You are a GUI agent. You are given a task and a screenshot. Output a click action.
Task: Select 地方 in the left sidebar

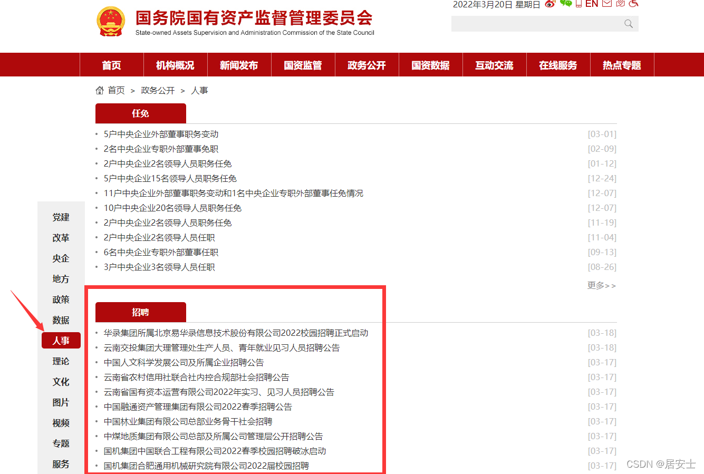pyautogui.click(x=61, y=279)
